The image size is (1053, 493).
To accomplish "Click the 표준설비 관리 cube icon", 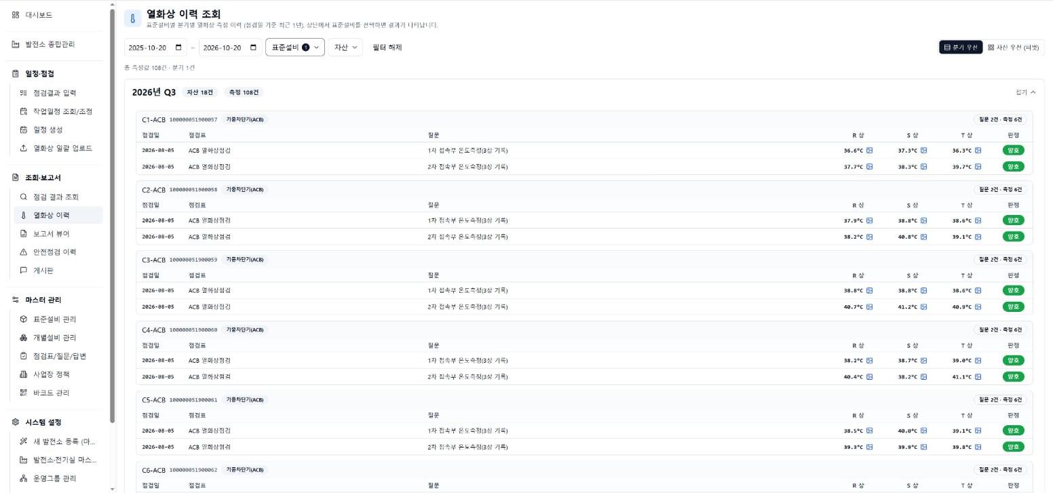I will coord(24,319).
